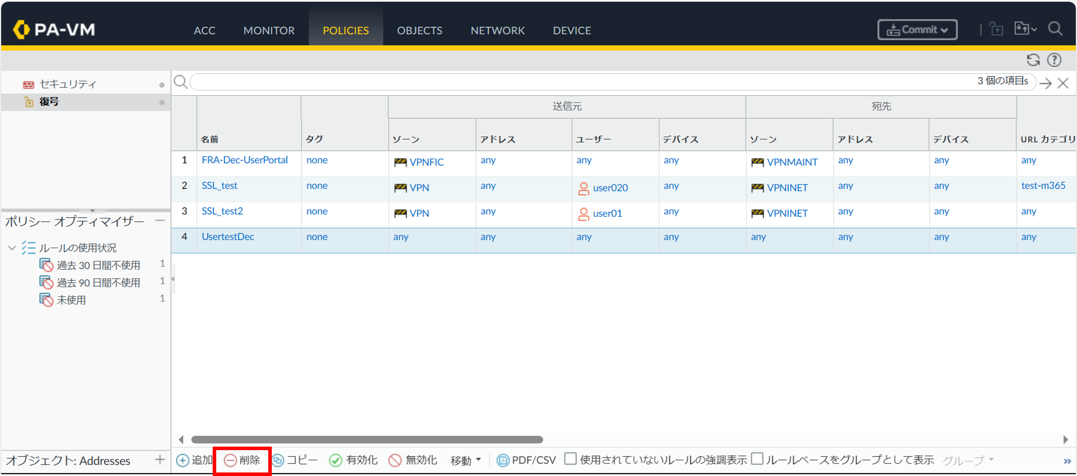Click the Enable (有効化) checkmark icon
The width and height of the screenshot is (1077, 476).
[x=335, y=460]
